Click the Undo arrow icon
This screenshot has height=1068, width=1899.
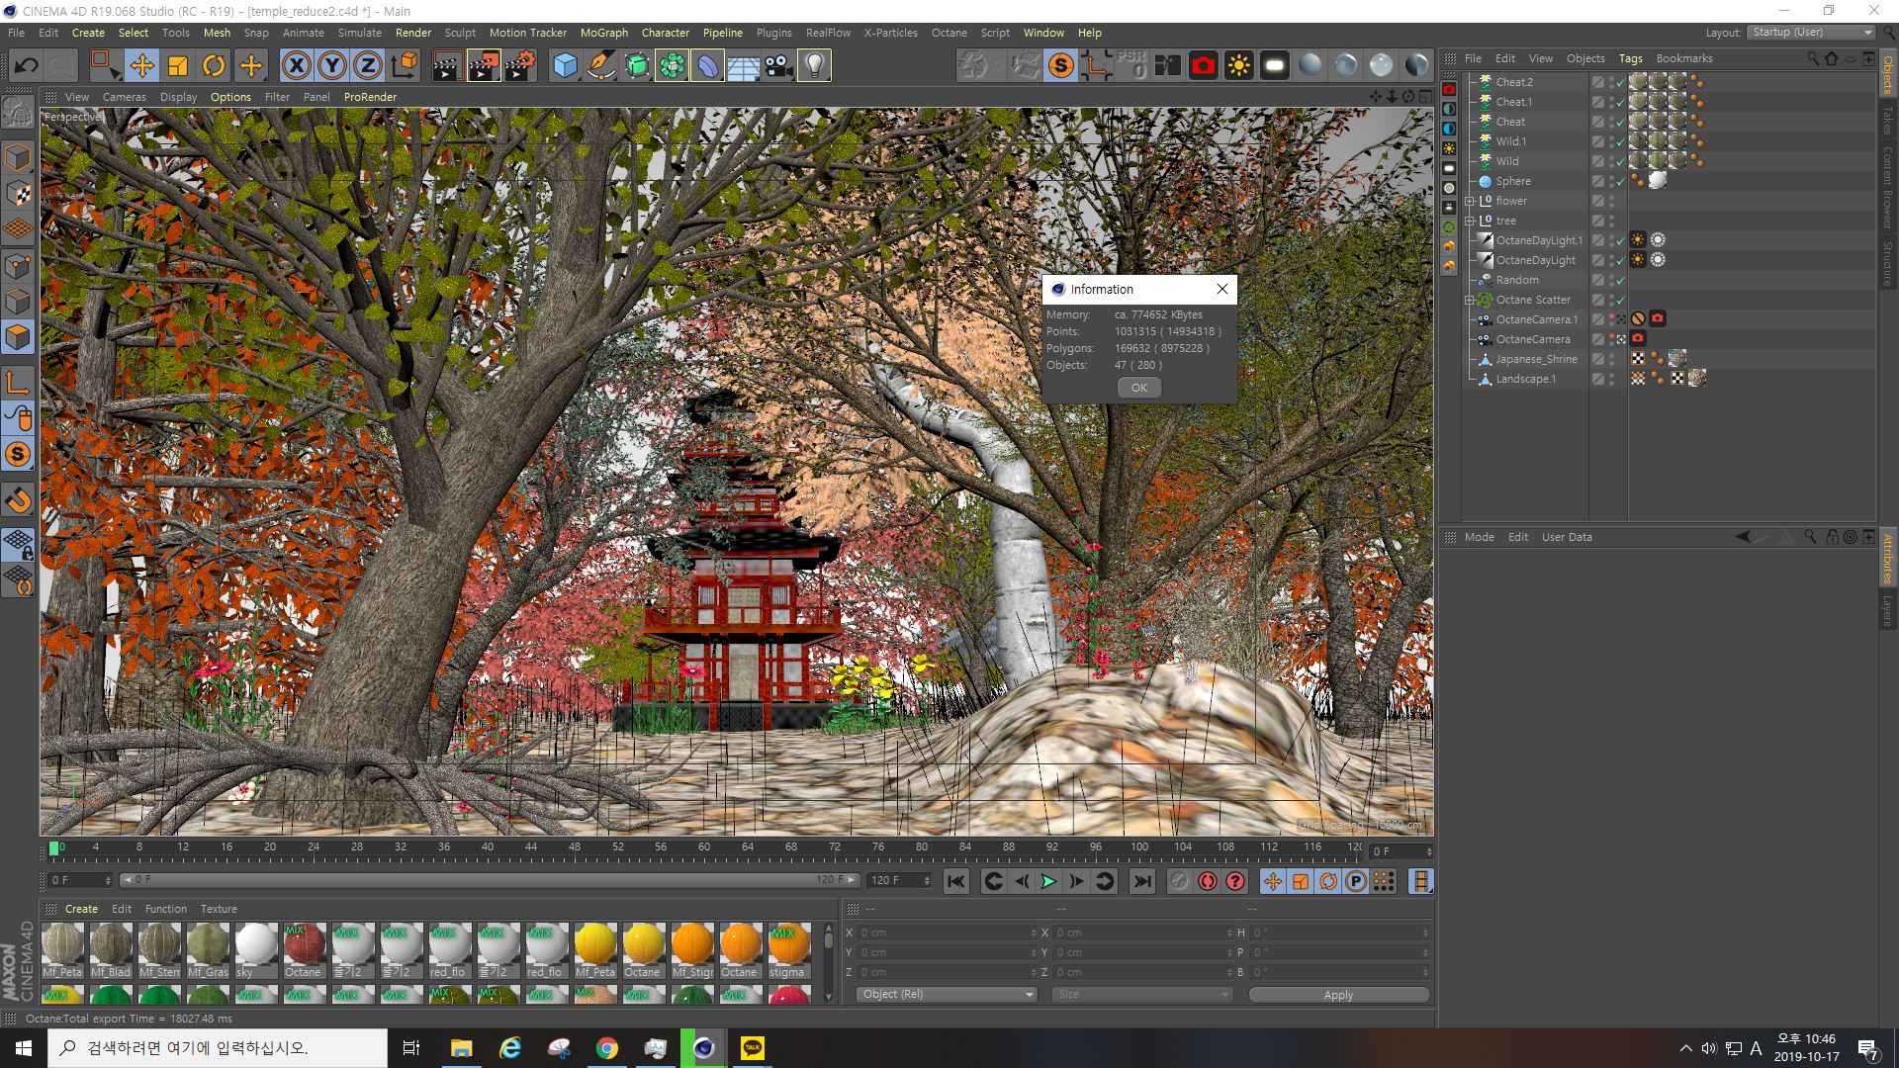tap(27, 66)
